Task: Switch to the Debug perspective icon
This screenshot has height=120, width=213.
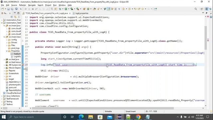Action: [x=210, y=9]
